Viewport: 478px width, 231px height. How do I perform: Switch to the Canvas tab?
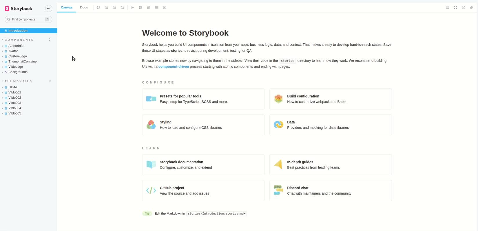[x=67, y=8]
